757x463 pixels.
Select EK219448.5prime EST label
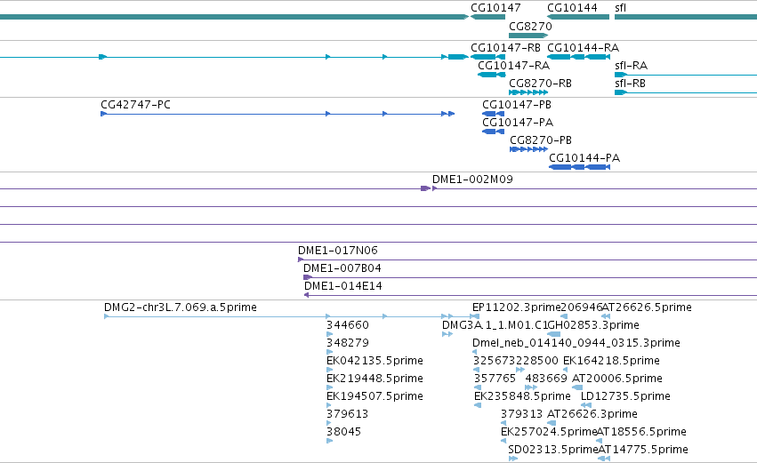(374, 378)
